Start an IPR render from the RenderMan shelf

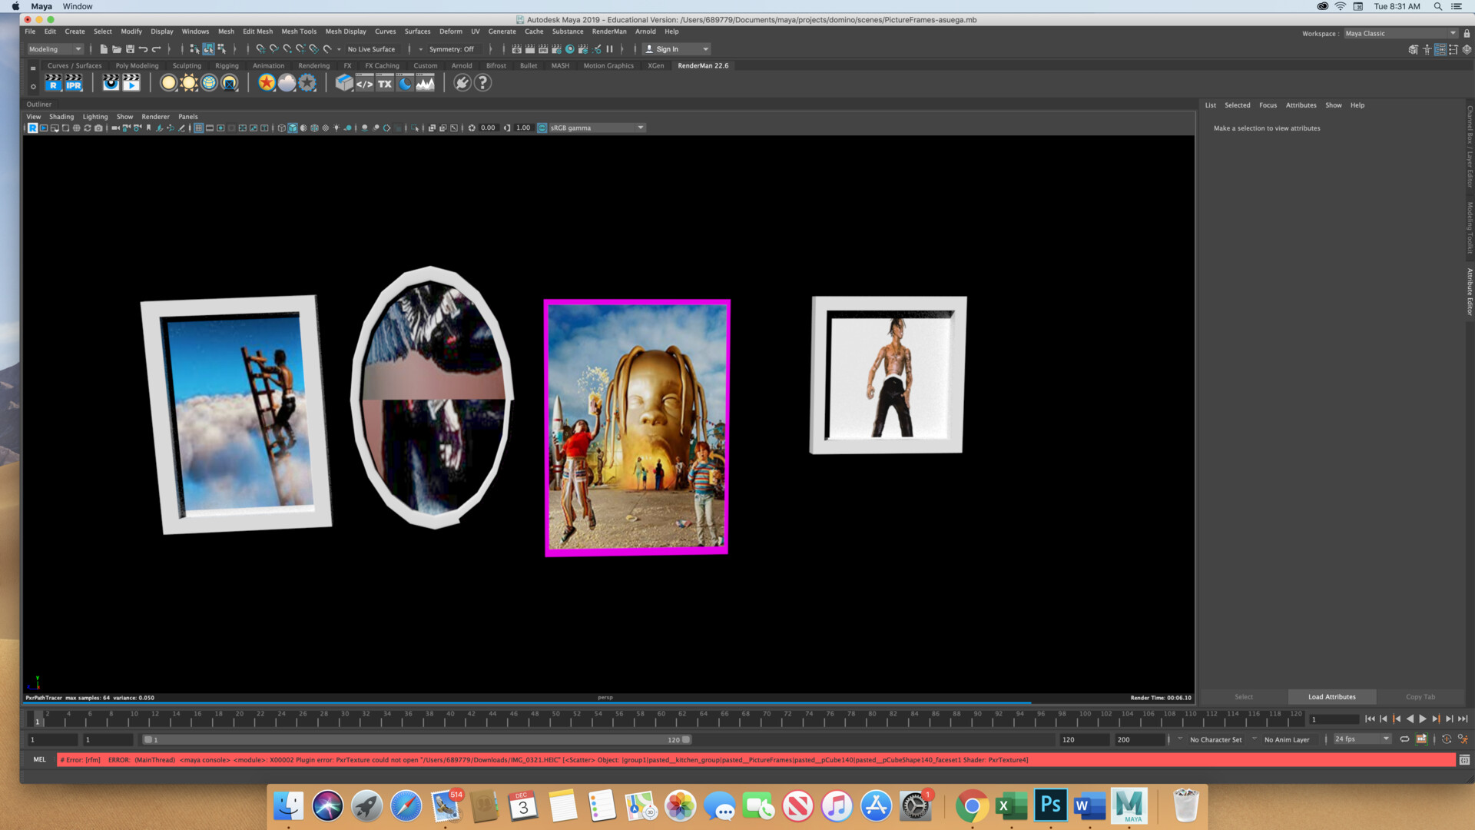(x=73, y=83)
